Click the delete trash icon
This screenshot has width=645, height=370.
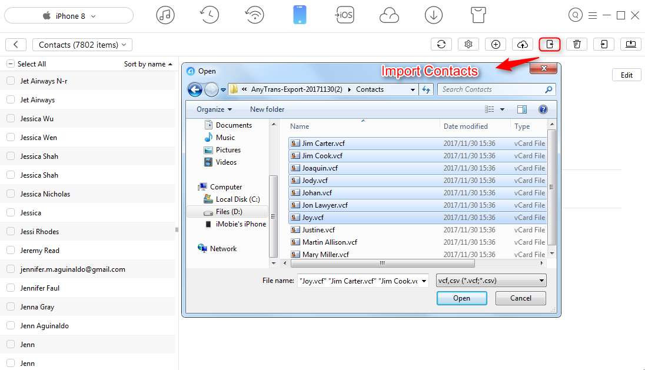577,44
